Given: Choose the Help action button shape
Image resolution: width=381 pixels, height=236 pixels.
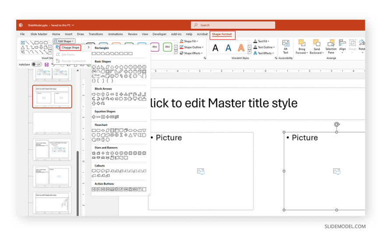Looking at the screenshot, I should [x=139, y=189].
